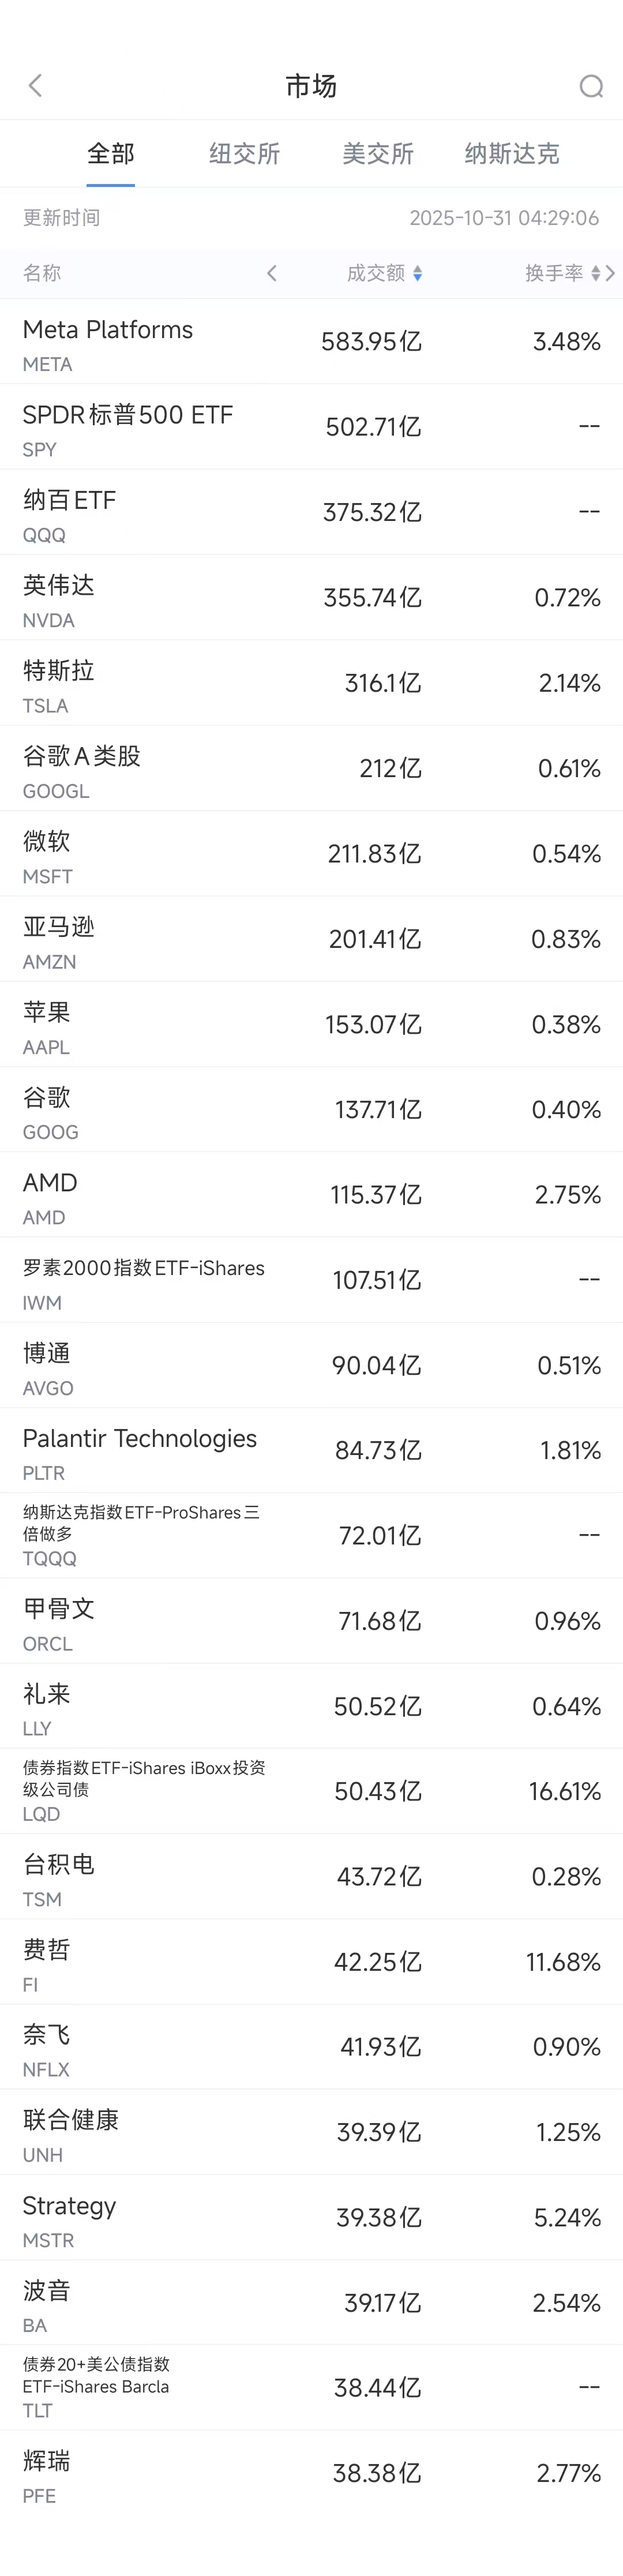This screenshot has width=623, height=2576.
Task: Select the 苹果 AAPL row
Action: [x=311, y=1024]
